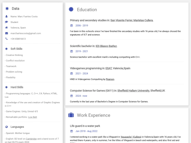Follow the Cambridge link under Languages

pyautogui.click(x=31, y=139)
